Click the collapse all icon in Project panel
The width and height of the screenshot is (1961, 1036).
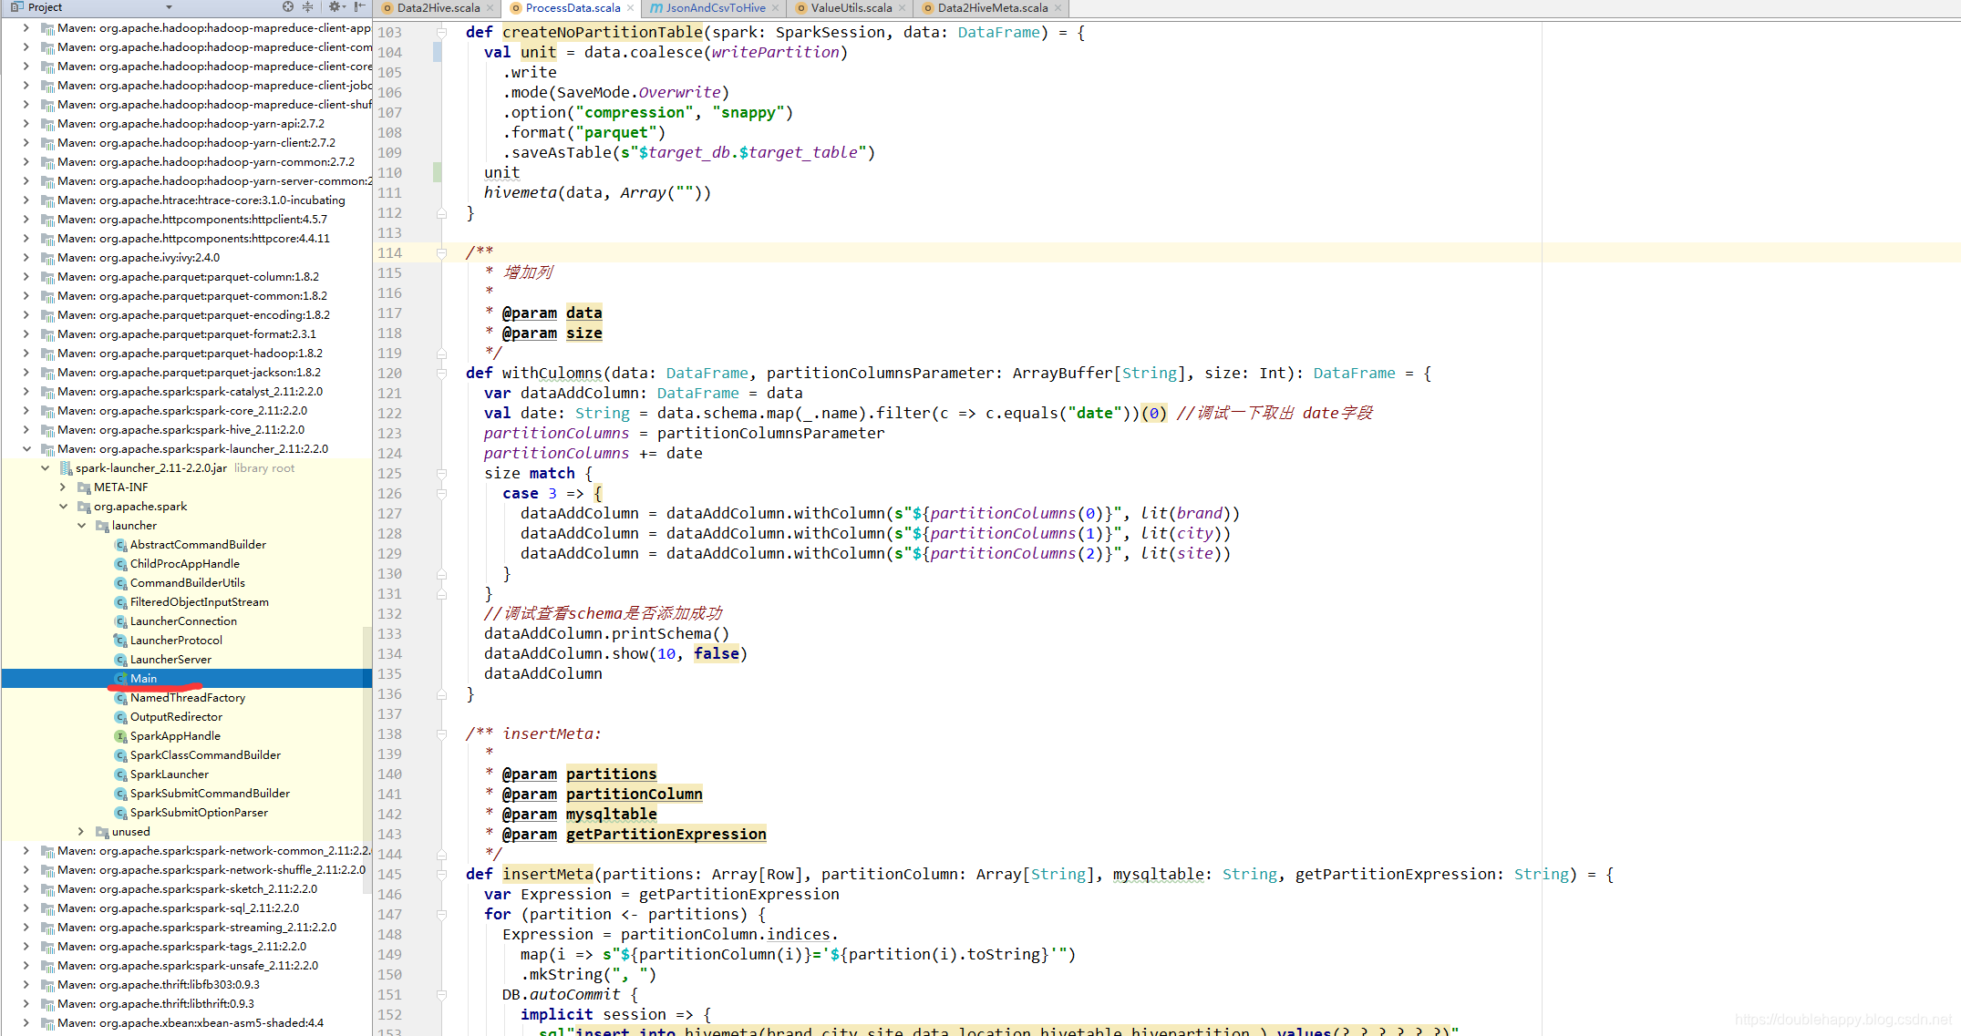[x=308, y=7]
